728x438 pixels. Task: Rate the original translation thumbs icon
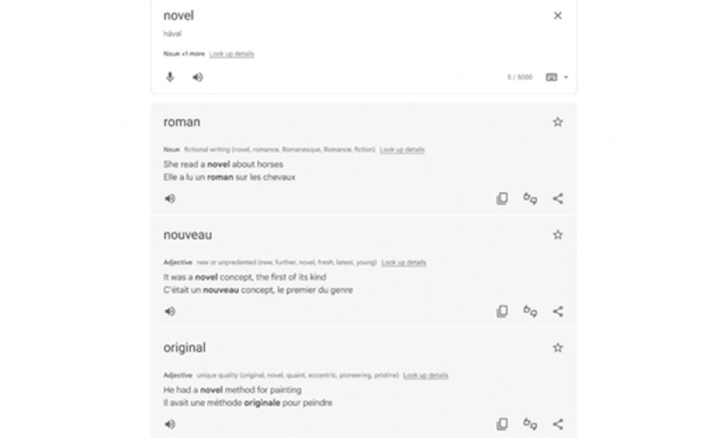click(530, 424)
